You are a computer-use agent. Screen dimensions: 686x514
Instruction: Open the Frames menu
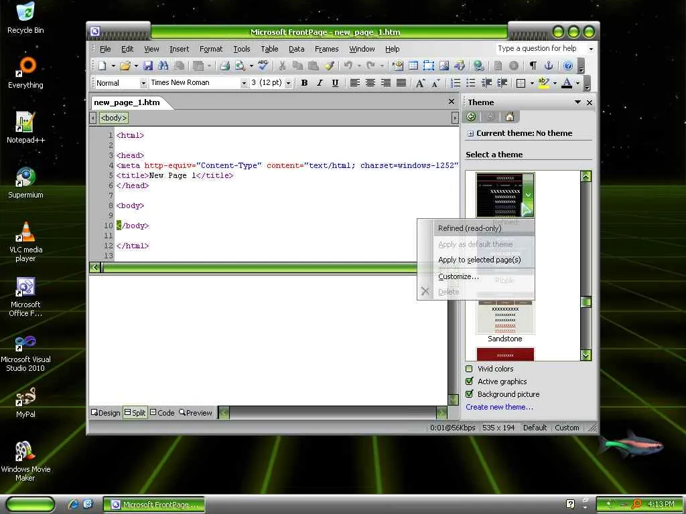coord(326,49)
